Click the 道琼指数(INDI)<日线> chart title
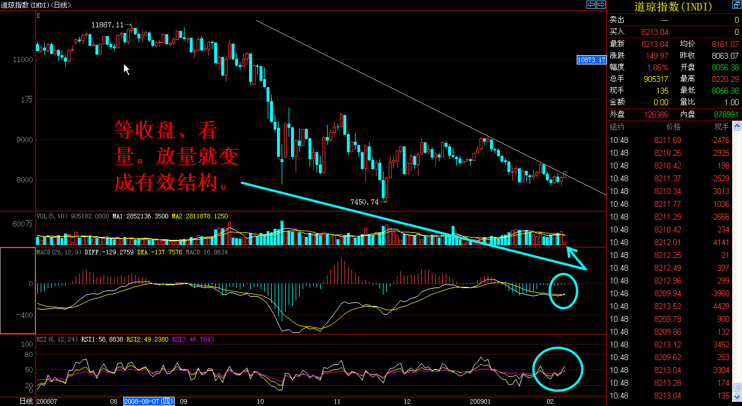 pos(36,5)
